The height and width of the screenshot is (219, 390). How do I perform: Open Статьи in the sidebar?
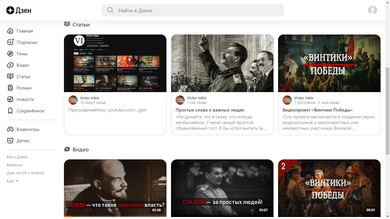23,77
